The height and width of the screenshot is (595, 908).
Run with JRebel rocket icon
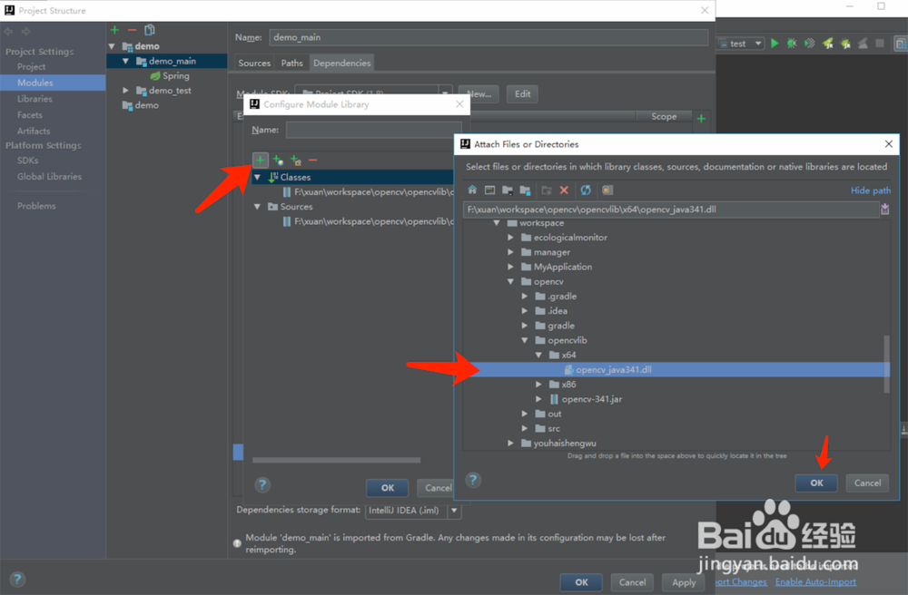point(827,44)
